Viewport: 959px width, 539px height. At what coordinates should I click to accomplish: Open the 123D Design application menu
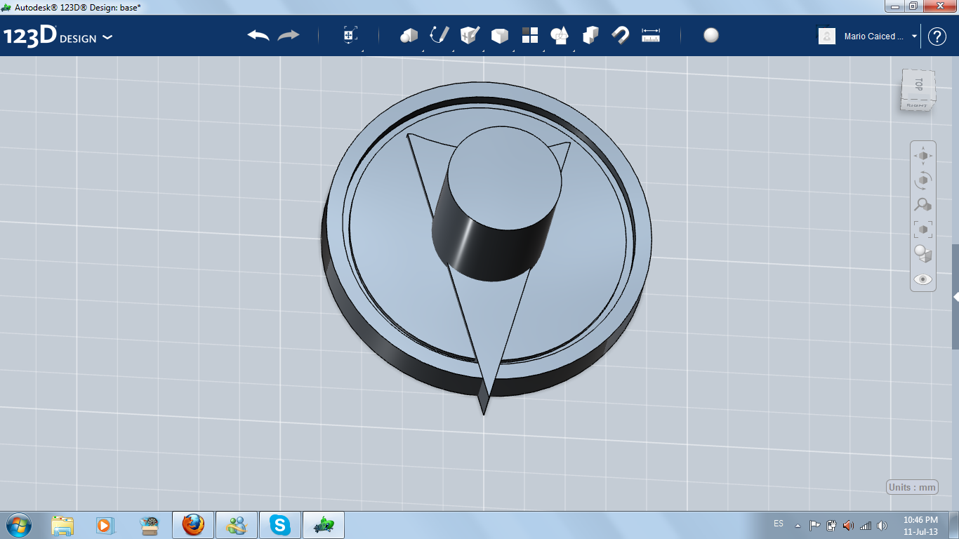pos(58,36)
